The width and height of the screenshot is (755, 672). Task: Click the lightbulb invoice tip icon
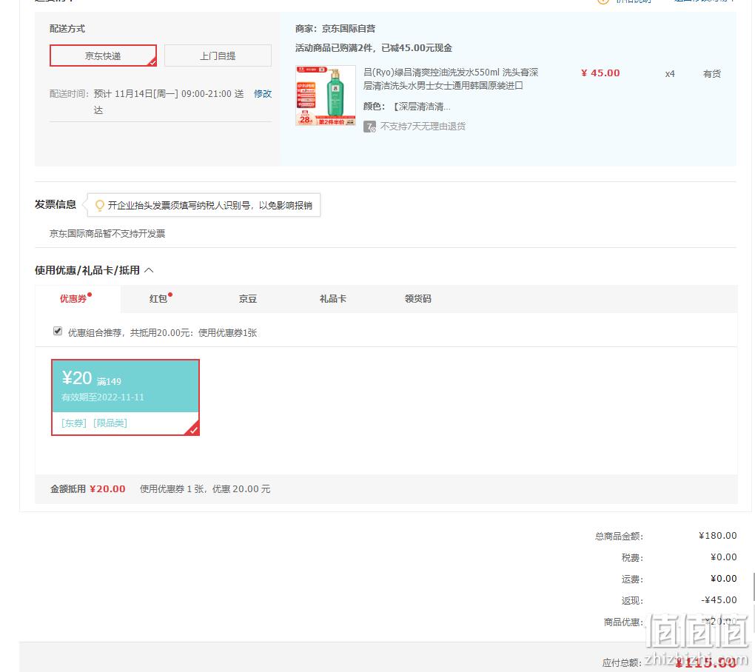click(100, 206)
